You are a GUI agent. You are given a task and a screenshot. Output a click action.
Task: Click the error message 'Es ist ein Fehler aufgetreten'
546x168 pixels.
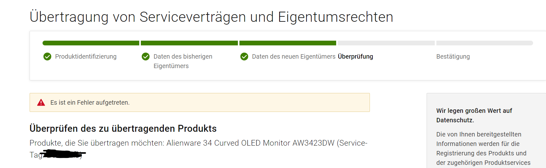tap(90, 102)
